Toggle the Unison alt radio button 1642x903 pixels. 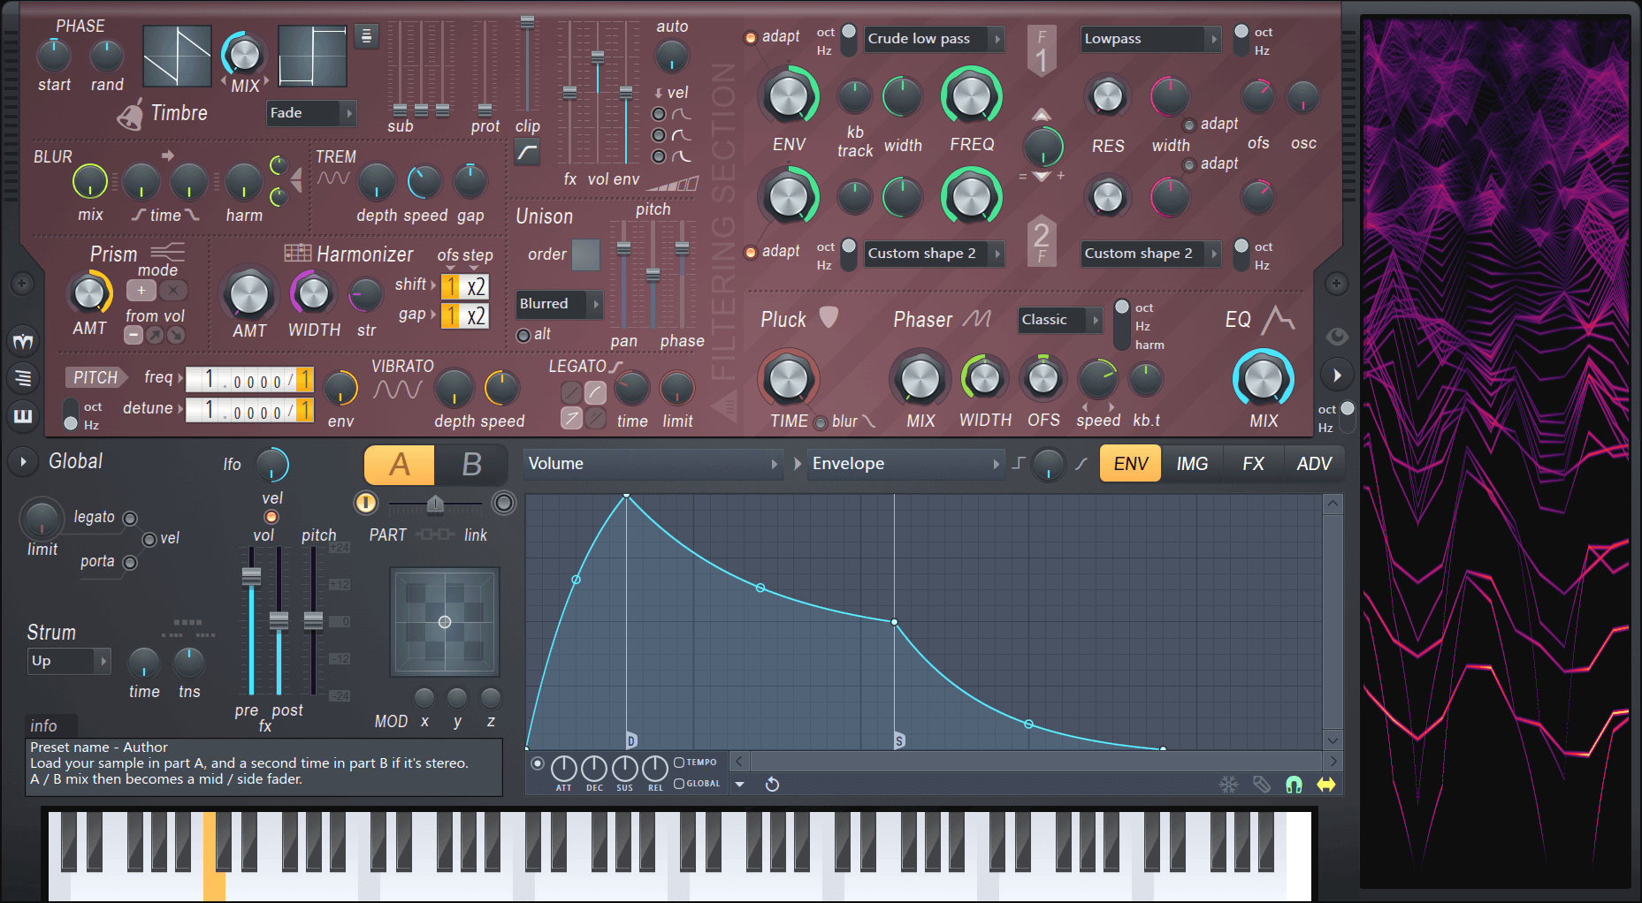523,335
